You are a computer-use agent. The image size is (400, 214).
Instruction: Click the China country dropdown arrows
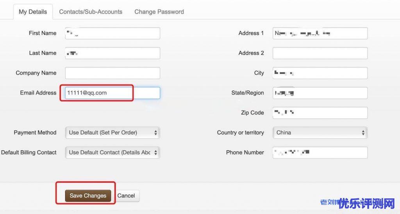tap(363, 133)
